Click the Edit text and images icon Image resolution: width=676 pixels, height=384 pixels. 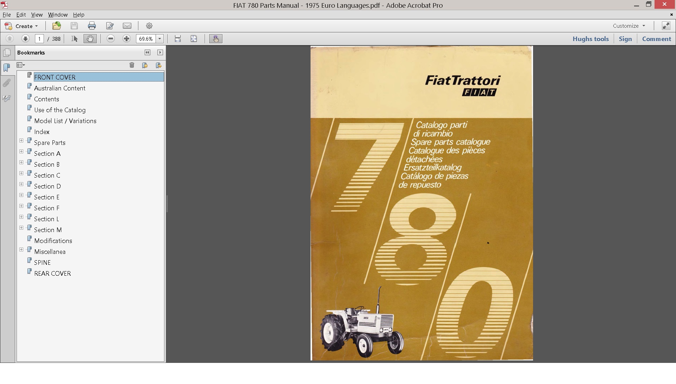tap(110, 26)
